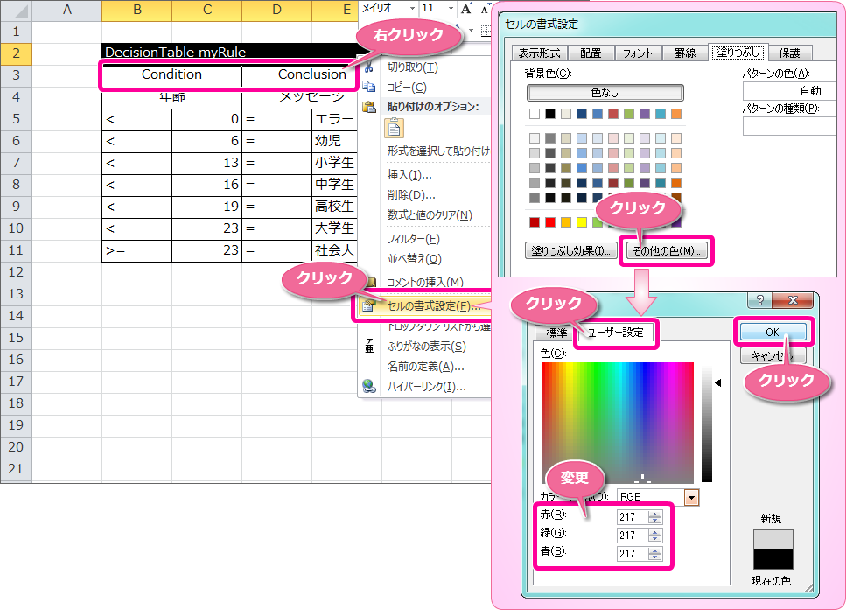The width and height of the screenshot is (846, 610).
Task: Choose 形式を選択して貼り付け from the menu
Action: (x=438, y=151)
